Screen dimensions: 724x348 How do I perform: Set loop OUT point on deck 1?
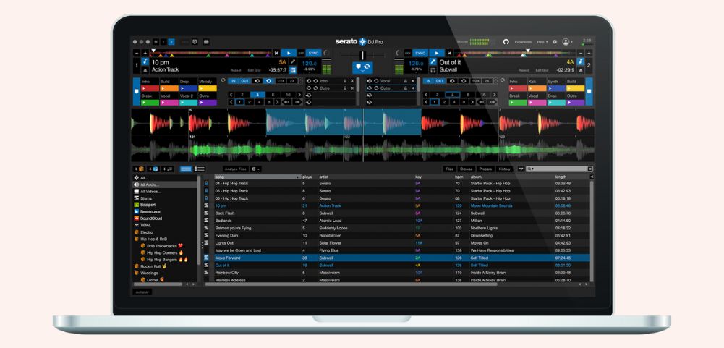click(x=244, y=81)
